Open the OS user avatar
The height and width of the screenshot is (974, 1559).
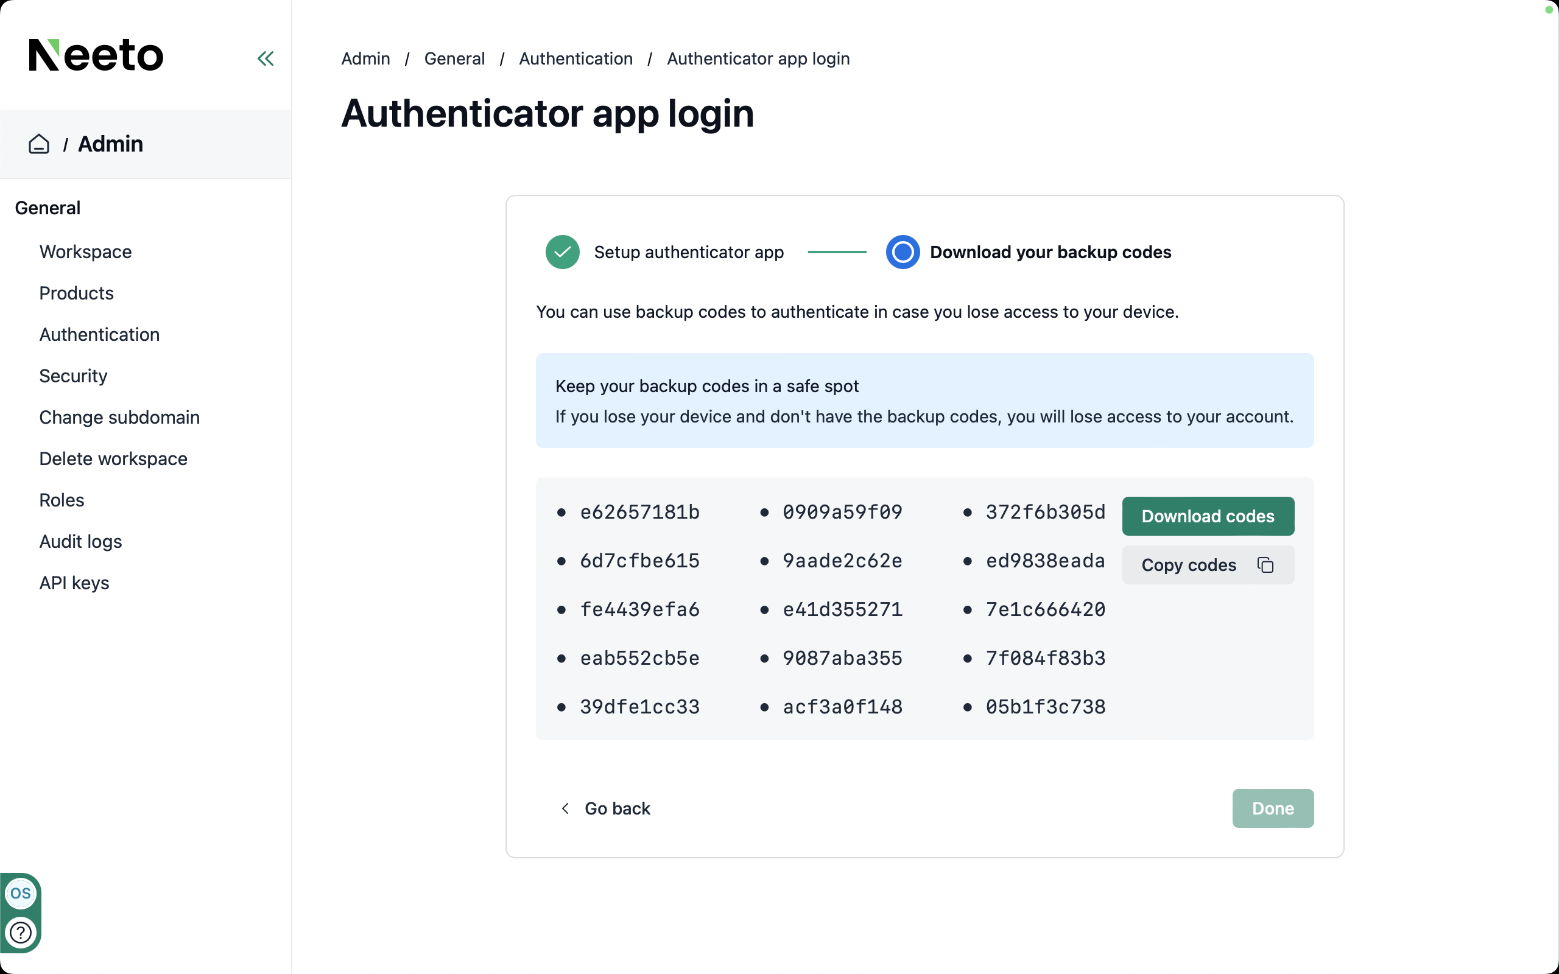tap(21, 893)
